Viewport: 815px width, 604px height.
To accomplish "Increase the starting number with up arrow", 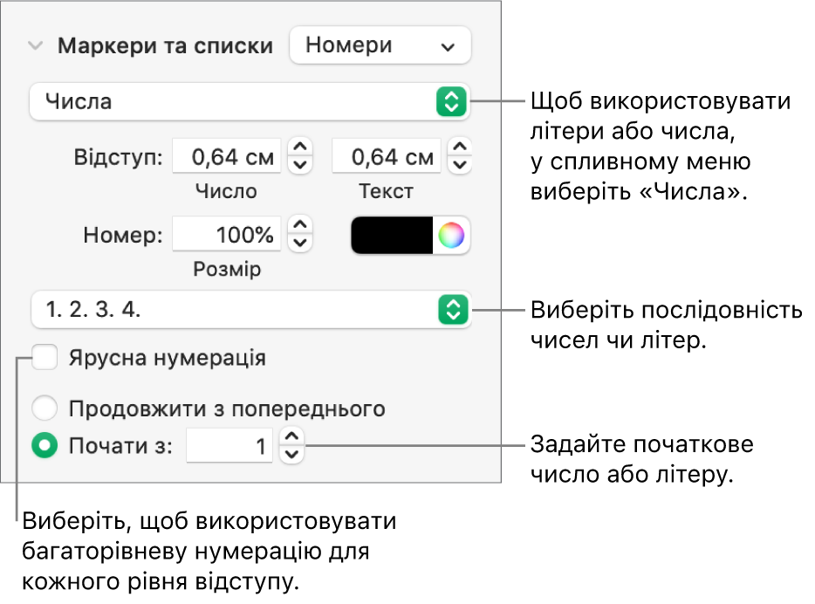I will click(x=293, y=439).
